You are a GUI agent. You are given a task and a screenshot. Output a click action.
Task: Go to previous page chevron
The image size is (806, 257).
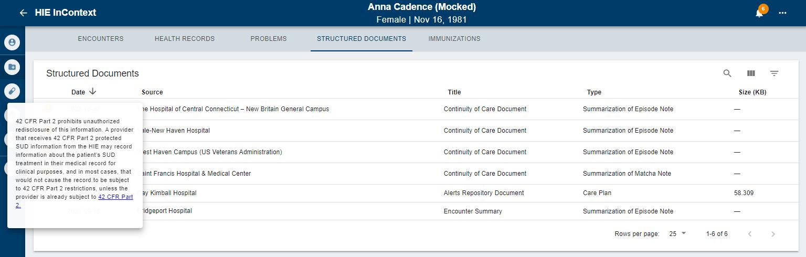pyautogui.click(x=750, y=234)
